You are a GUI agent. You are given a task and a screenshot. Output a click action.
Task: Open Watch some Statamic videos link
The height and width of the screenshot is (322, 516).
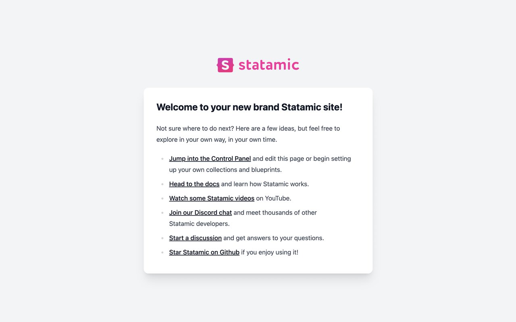212,198
